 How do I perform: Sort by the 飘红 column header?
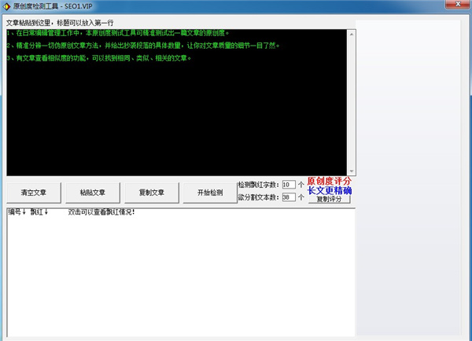pos(39,212)
